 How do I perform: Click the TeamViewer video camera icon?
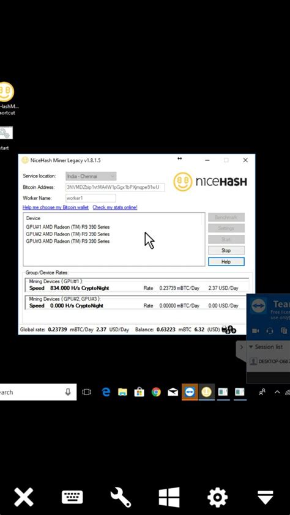click(255, 331)
